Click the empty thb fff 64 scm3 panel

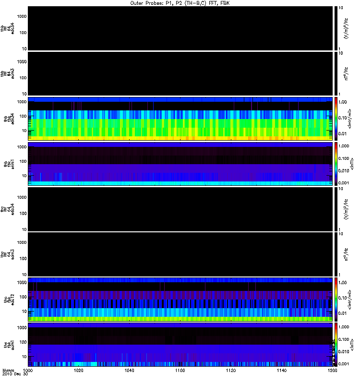point(180,73)
